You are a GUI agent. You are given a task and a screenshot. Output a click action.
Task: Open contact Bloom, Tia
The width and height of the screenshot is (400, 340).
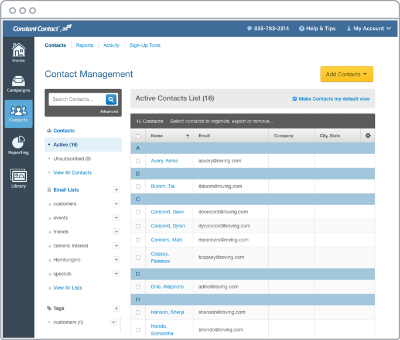pos(162,186)
